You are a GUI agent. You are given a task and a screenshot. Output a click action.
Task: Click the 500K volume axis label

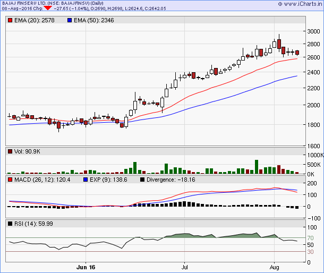(314, 165)
